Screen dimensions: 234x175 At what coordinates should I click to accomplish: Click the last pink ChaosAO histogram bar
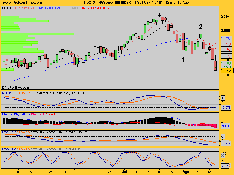tap(215, 126)
